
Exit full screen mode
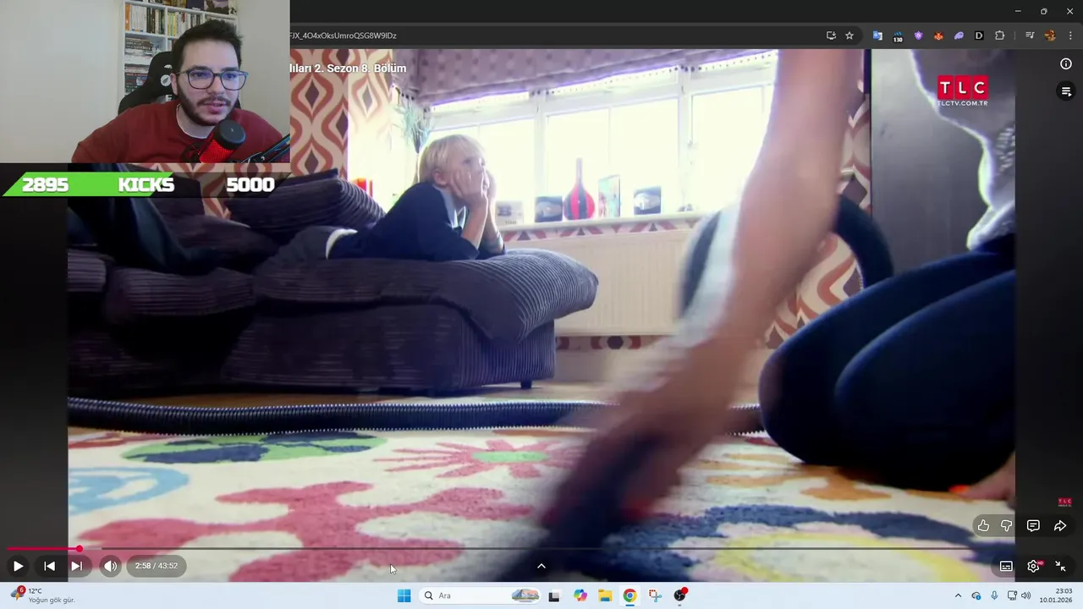(1060, 566)
